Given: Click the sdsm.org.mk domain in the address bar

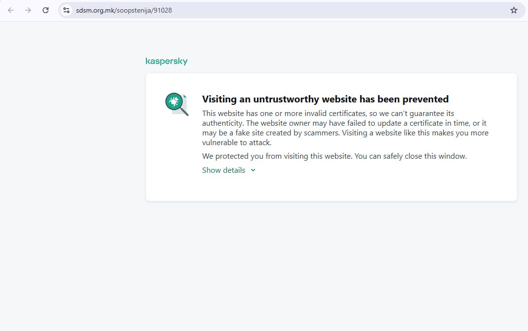Looking at the screenshot, I should [x=95, y=10].
